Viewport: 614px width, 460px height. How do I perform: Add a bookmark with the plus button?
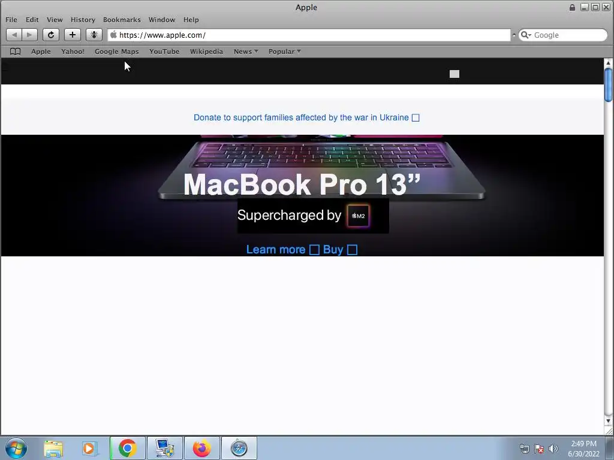tap(73, 35)
